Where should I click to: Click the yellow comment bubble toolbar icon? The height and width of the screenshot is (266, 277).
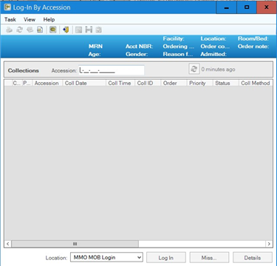(x=53, y=30)
